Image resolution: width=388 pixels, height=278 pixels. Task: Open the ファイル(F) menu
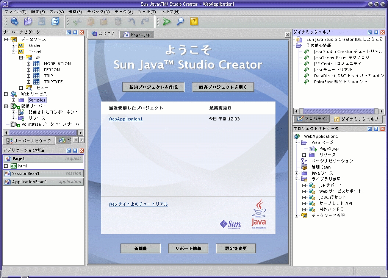coord(15,12)
